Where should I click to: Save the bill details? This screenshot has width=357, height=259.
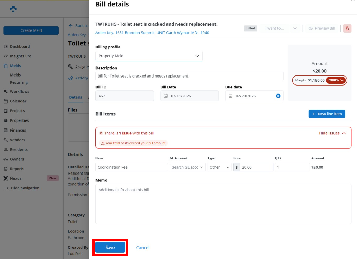click(x=110, y=247)
